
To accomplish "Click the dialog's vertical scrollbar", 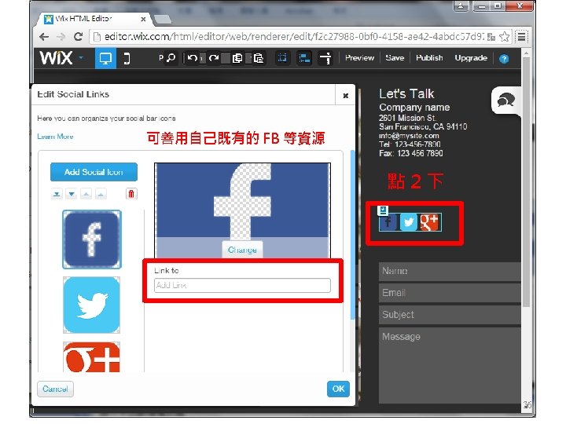I will tap(352, 234).
